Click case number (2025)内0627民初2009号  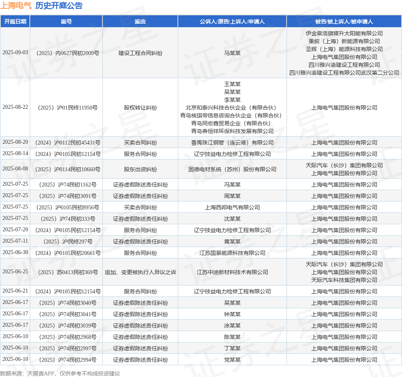click(x=66, y=53)
